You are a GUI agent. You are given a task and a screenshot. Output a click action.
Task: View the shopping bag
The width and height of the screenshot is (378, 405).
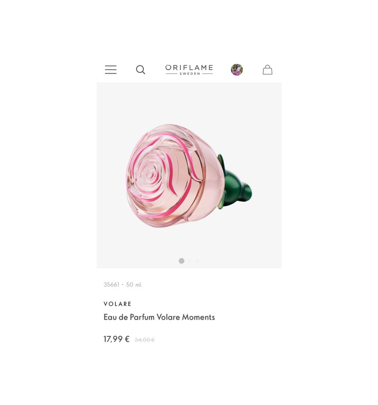[x=268, y=70]
